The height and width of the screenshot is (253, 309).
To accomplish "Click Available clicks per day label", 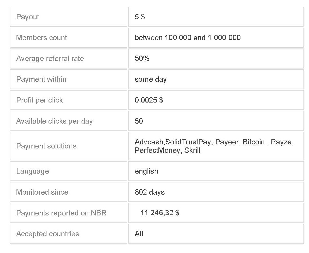I will pyautogui.click(x=54, y=121).
